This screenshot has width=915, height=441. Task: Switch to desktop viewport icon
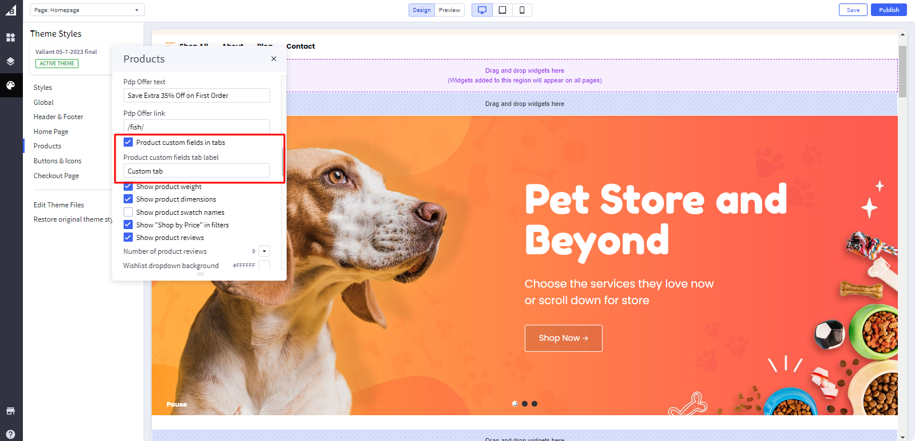tap(482, 10)
